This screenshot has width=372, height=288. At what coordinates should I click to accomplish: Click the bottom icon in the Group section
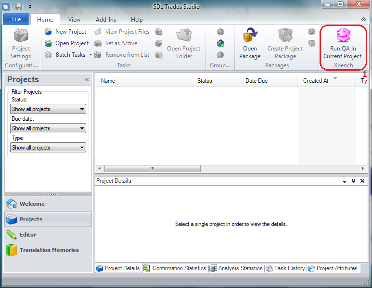(220, 55)
